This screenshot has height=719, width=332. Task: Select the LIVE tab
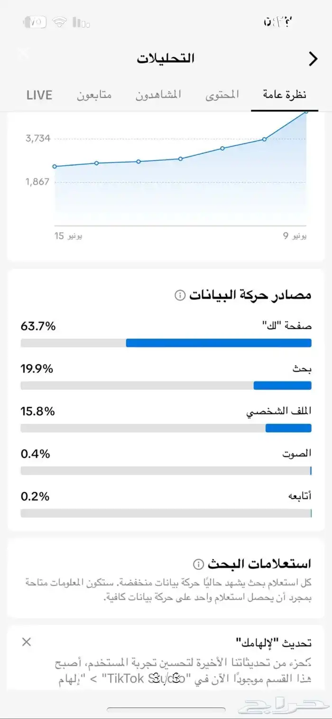pos(39,95)
